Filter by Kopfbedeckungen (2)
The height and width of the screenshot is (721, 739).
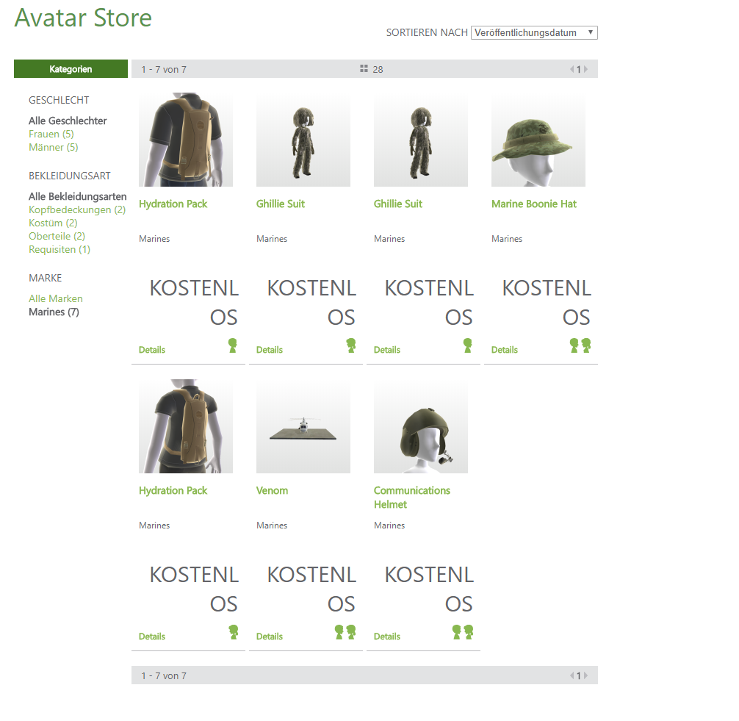[77, 209]
